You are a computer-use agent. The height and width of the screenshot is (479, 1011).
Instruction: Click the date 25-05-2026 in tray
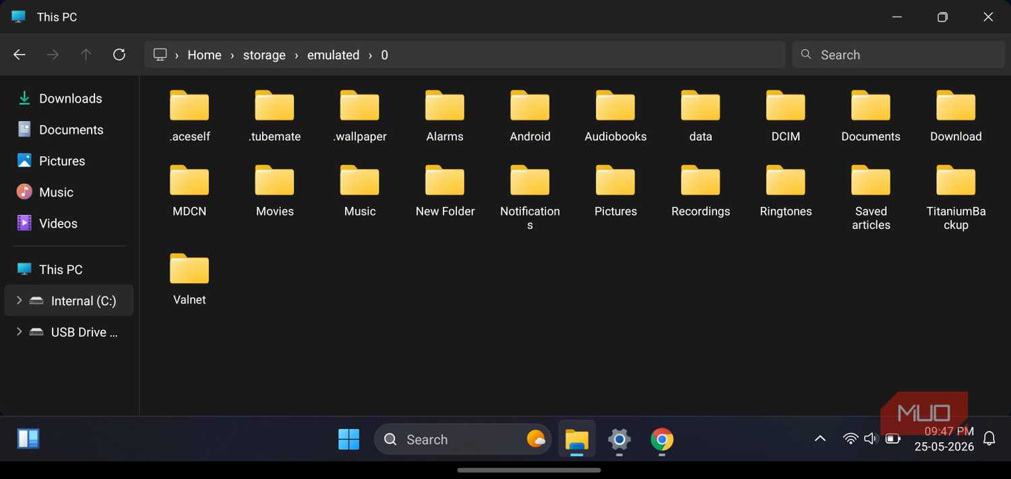click(944, 447)
